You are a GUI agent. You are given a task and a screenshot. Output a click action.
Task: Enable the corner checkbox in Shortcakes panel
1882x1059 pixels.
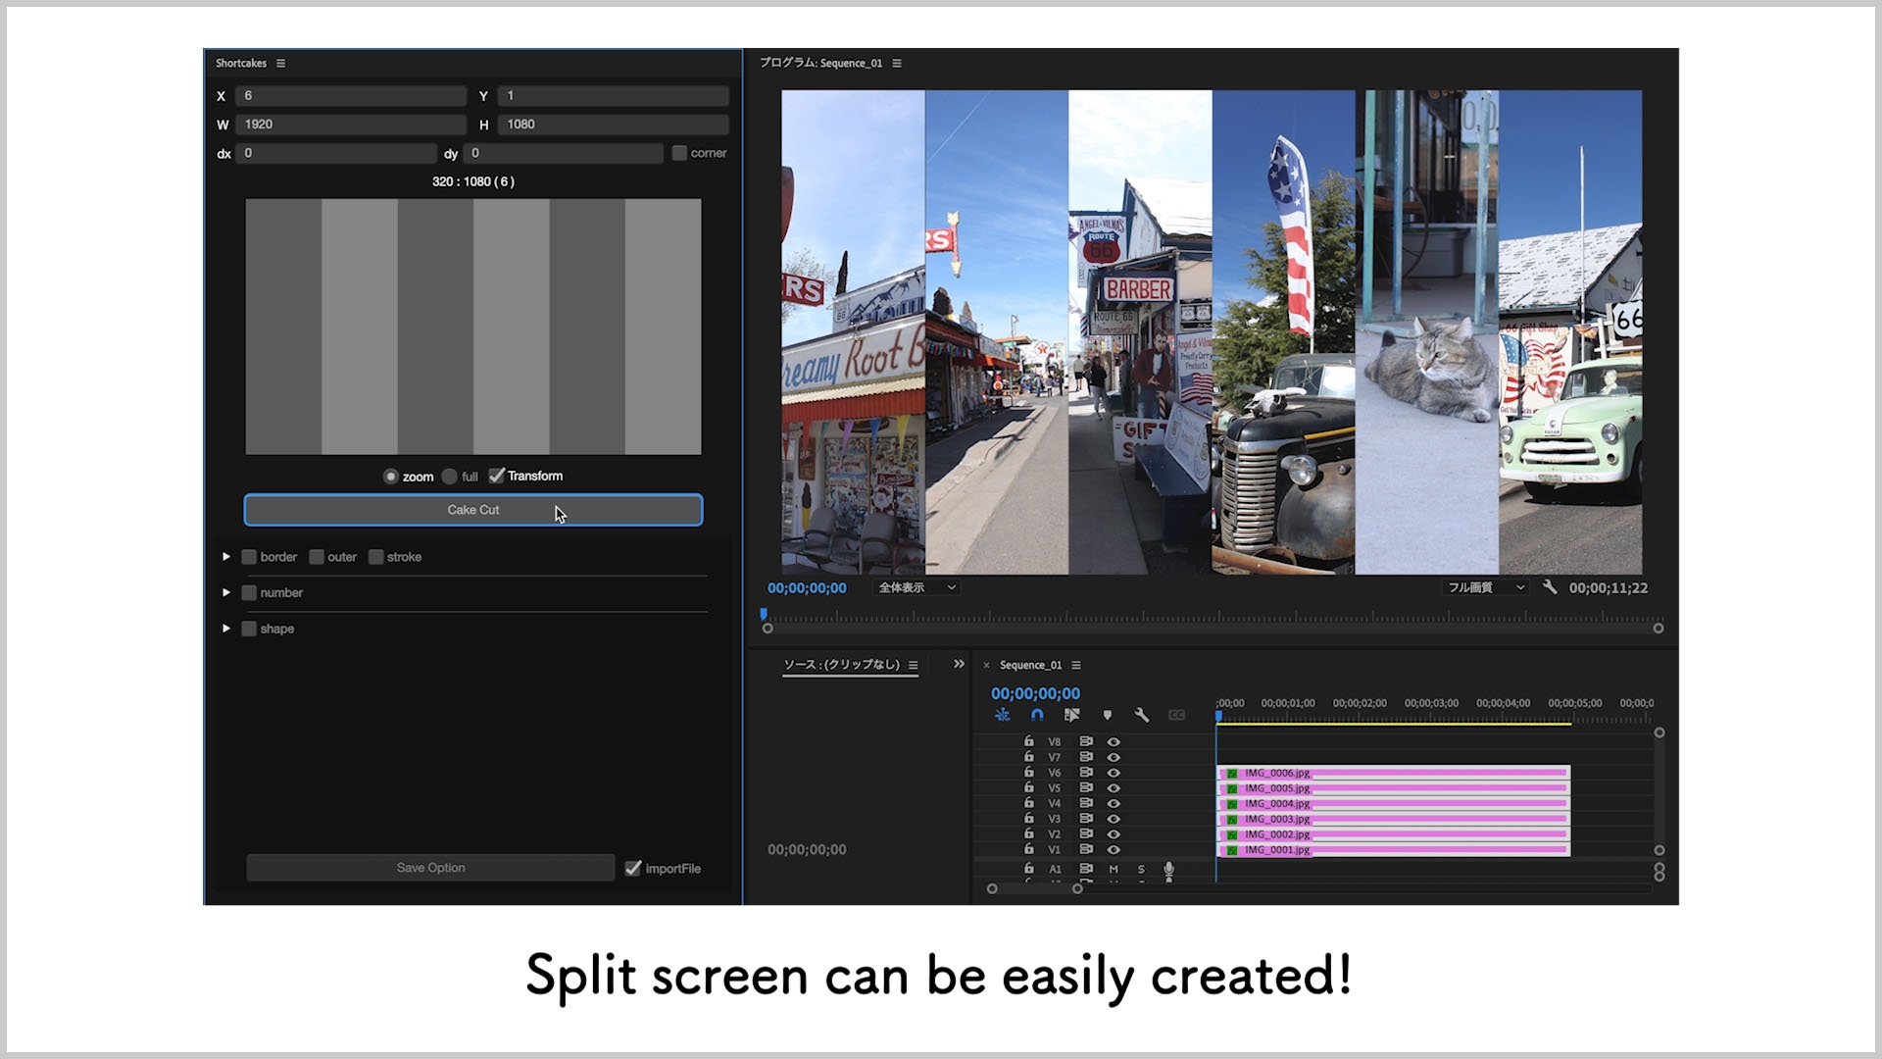coord(678,153)
